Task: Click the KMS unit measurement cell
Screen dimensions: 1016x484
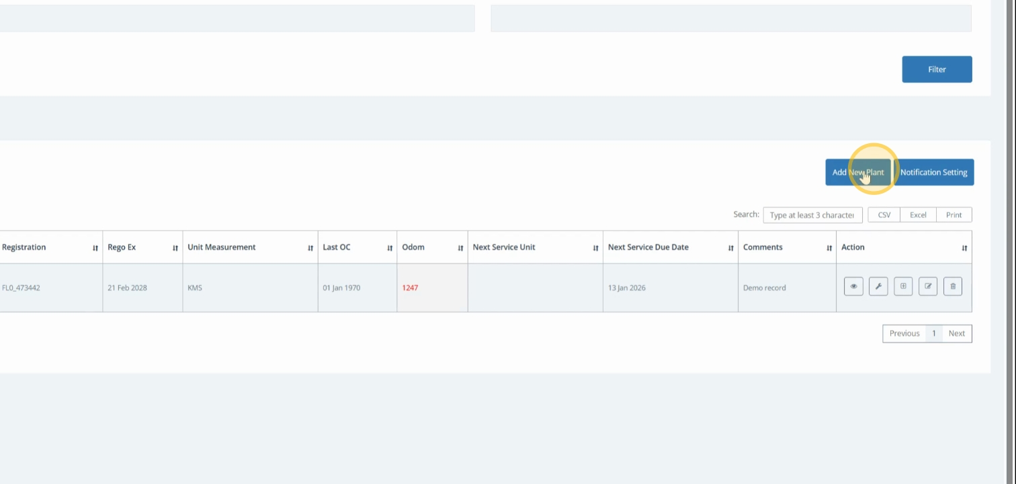Action: 250,288
